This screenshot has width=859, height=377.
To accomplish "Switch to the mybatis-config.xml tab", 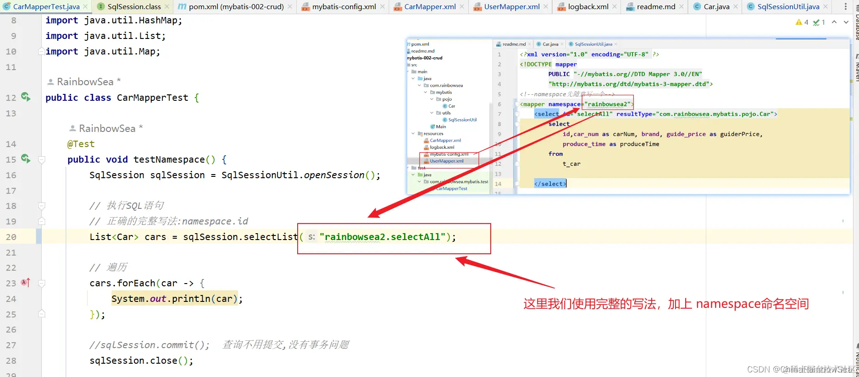I will tap(344, 6).
